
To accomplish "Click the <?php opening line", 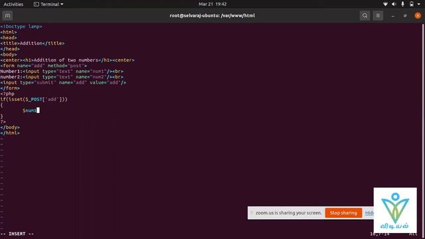I will (x=7, y=94).
